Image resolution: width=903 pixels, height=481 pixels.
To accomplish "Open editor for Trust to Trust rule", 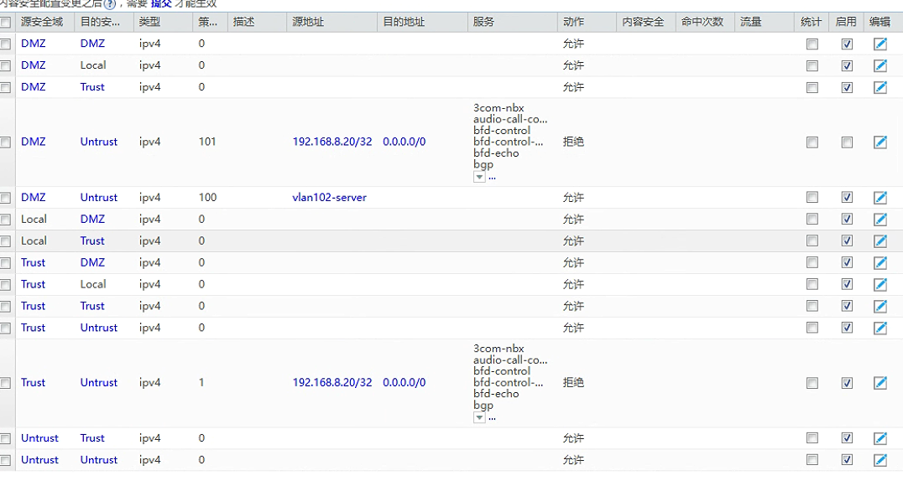I will click(880, 307).
